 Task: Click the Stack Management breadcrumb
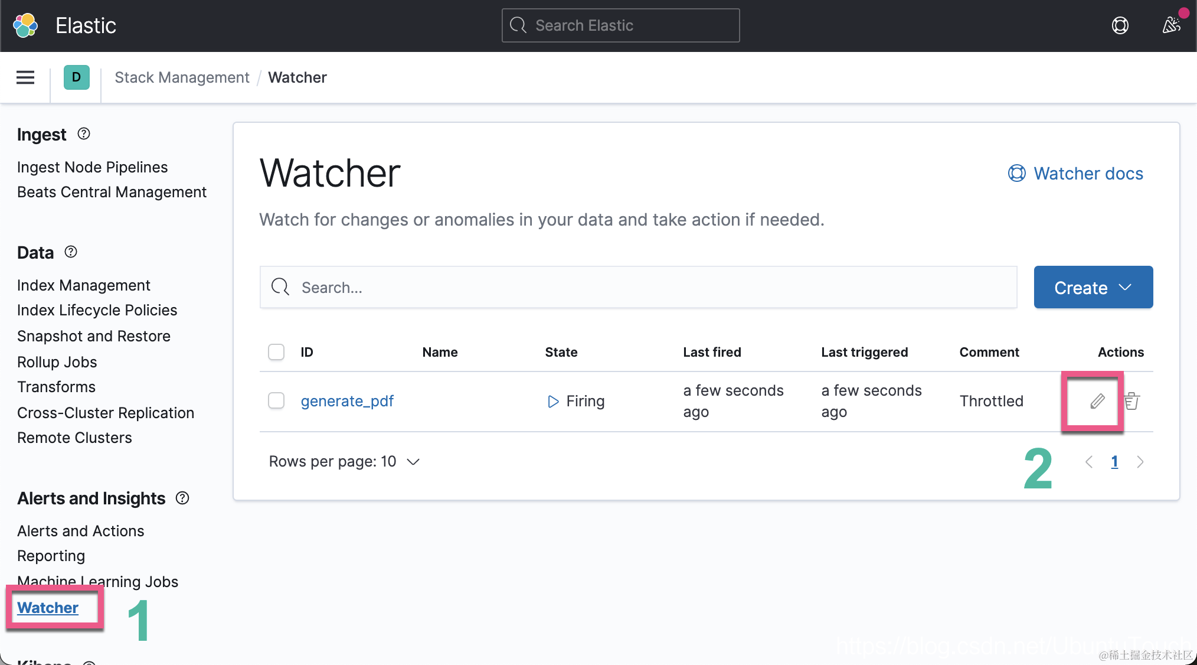pos(182,77)
